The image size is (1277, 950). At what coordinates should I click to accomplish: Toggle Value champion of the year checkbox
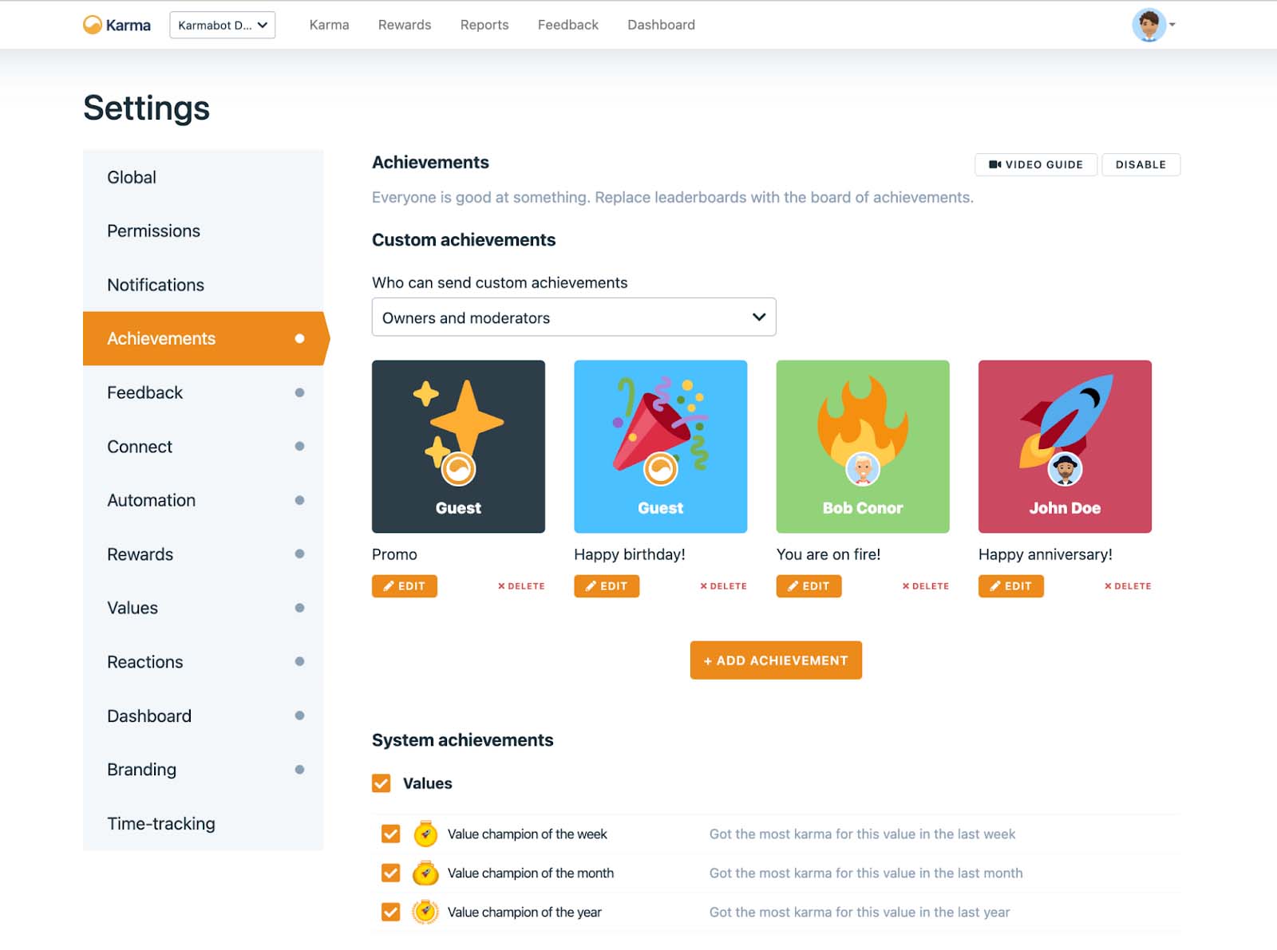(x=390, y=912)
